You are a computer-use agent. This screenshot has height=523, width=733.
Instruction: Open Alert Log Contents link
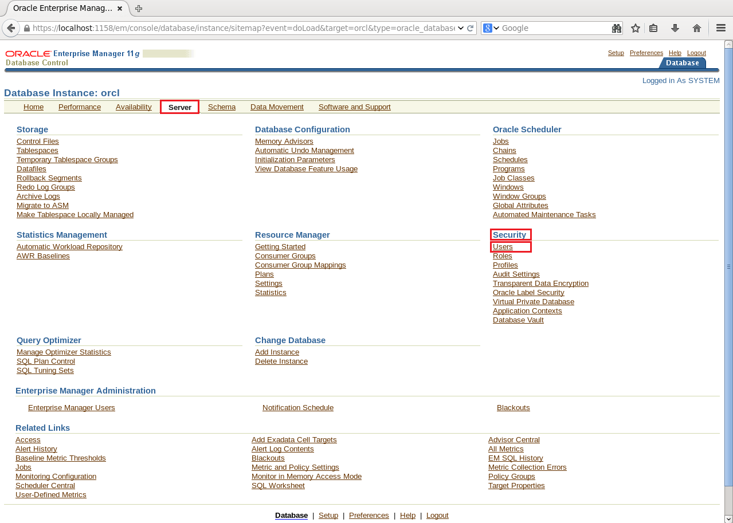[283, 449]
